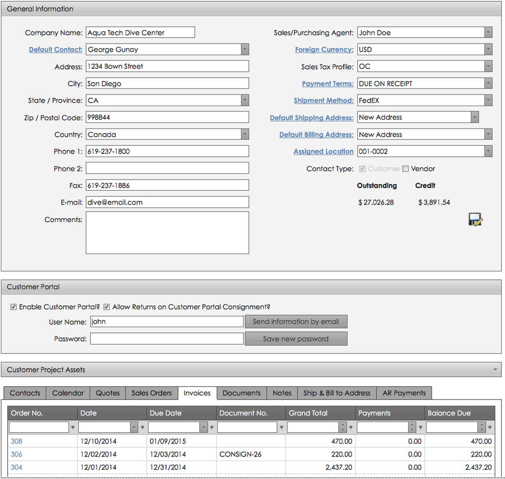This screenshot has height=479, width=505.
Task: Follow the Default Contact link
Action: 56,49
